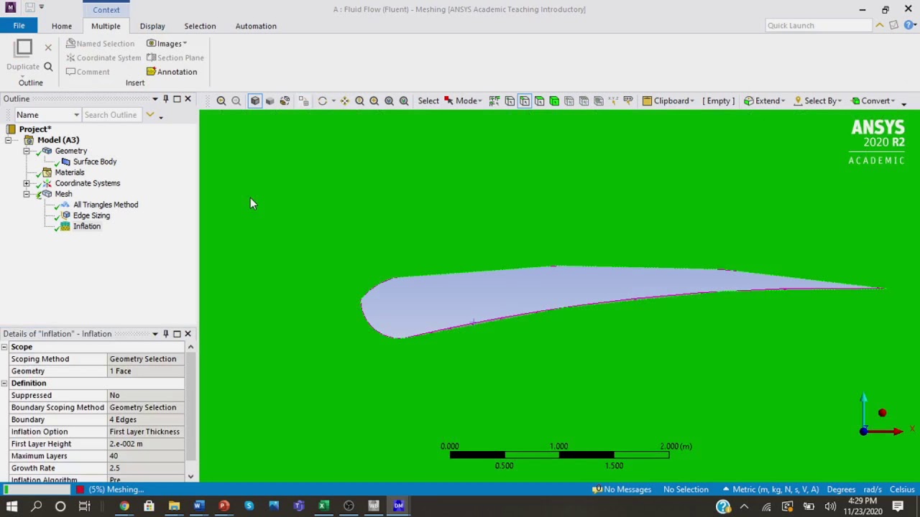This screenshot has height=517, width=920.
Task: Click the Maximum Layers value 40
Action: (x=146, y=456)
